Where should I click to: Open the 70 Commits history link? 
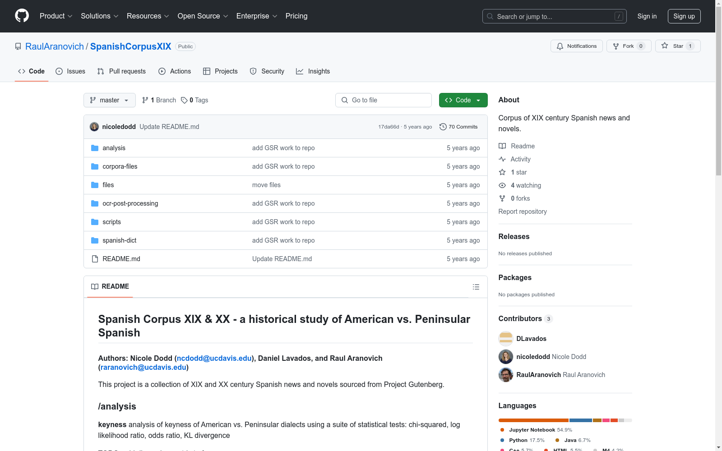click(x=458, y=127)
